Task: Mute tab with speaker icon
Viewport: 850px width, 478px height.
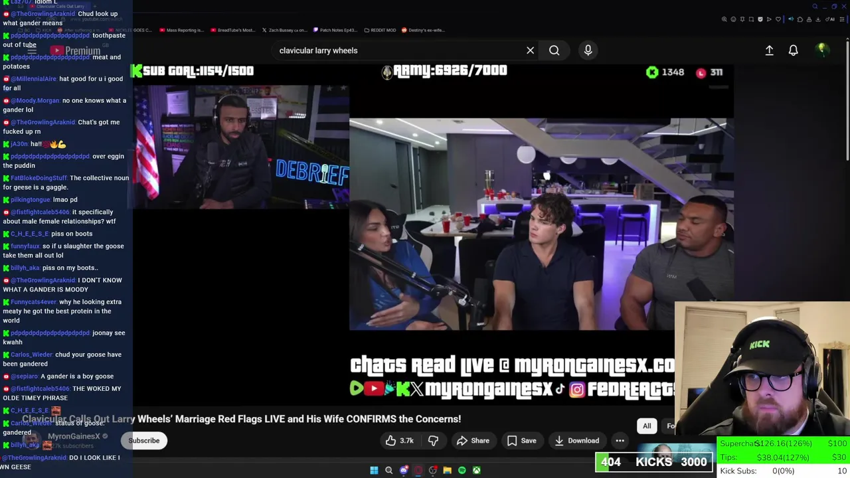Action: point(791,19)
